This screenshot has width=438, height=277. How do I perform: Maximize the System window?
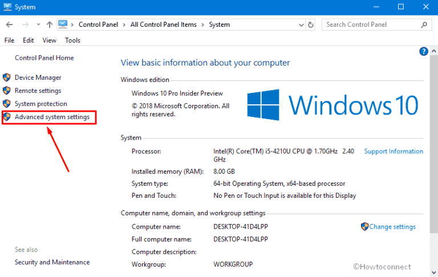[x=401, y=7]
